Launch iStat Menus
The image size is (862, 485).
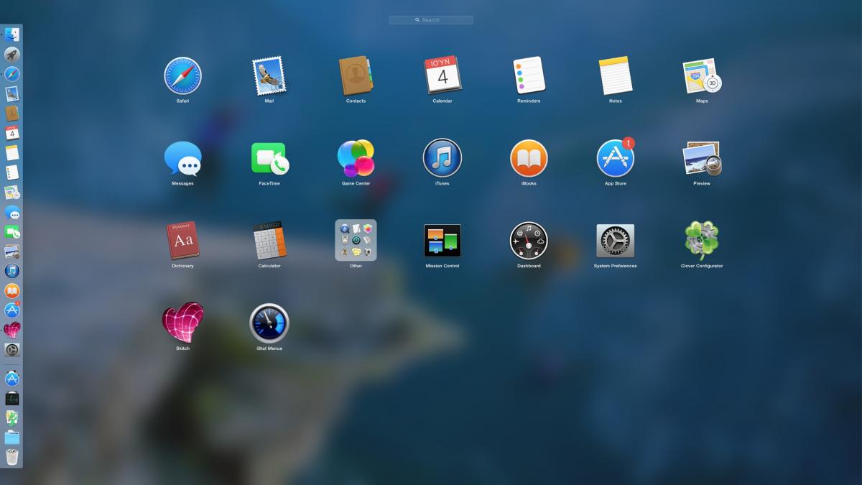click(x=269, y=323)
